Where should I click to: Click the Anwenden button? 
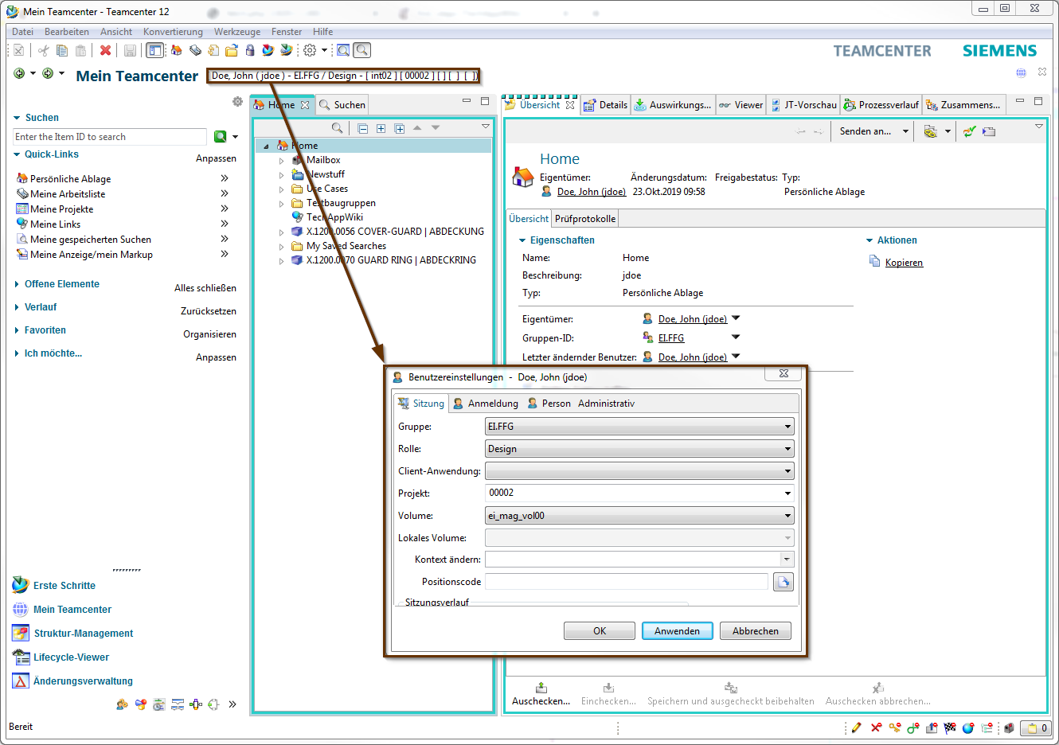[x=677, y=631]
